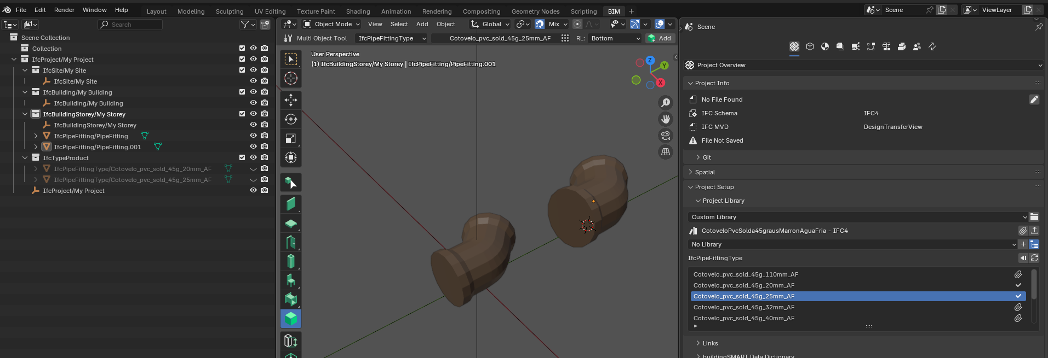Open the cube-shaped properties tab icon
The width and height of the screenshot is (1048, 358).
pyautogui.click(x=810, y=46)
